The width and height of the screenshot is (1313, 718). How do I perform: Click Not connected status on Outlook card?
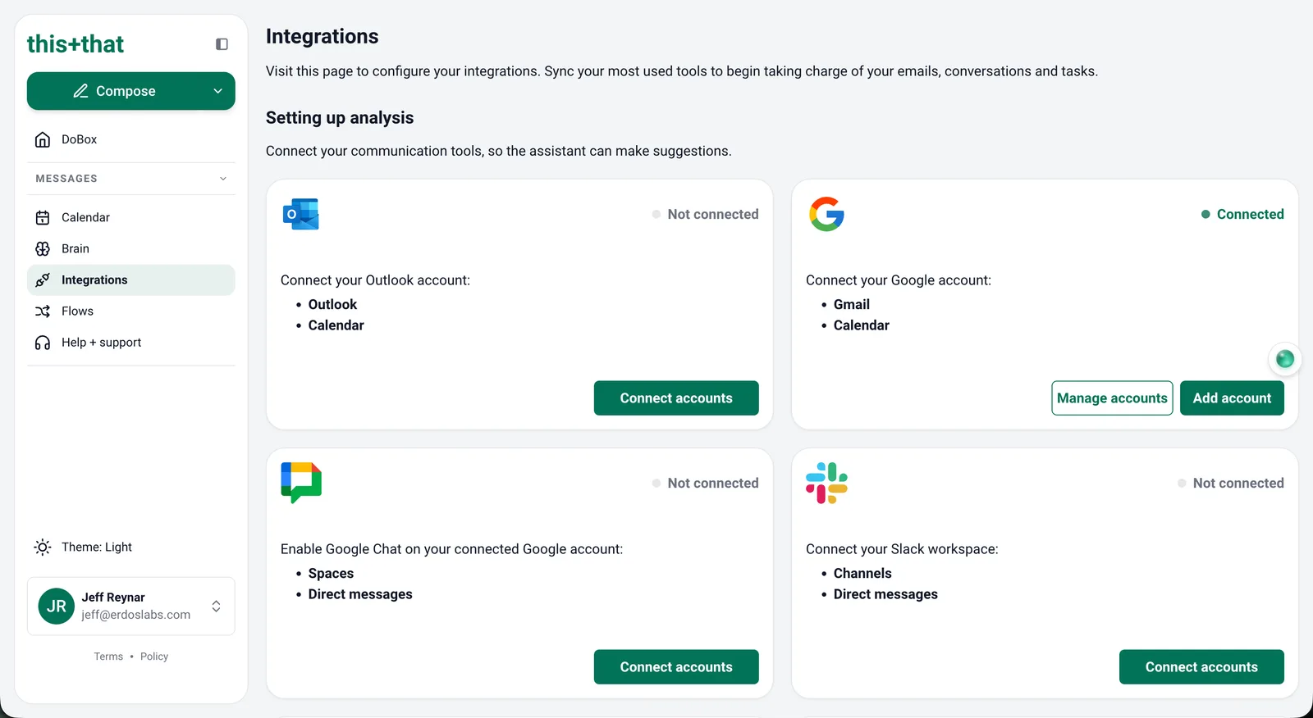pos(705,214)
